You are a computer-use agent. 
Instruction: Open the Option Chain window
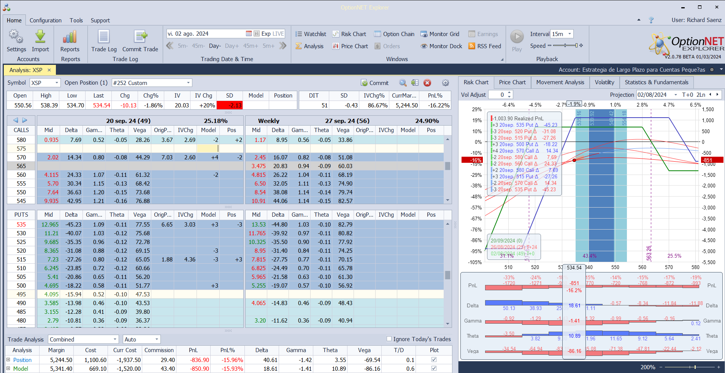click(x=394, y=34)
